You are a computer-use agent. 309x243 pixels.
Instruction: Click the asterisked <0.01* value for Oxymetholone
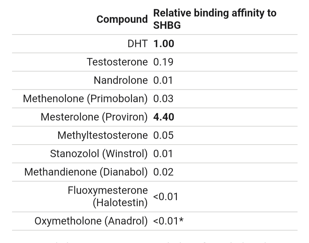[168, 221]
